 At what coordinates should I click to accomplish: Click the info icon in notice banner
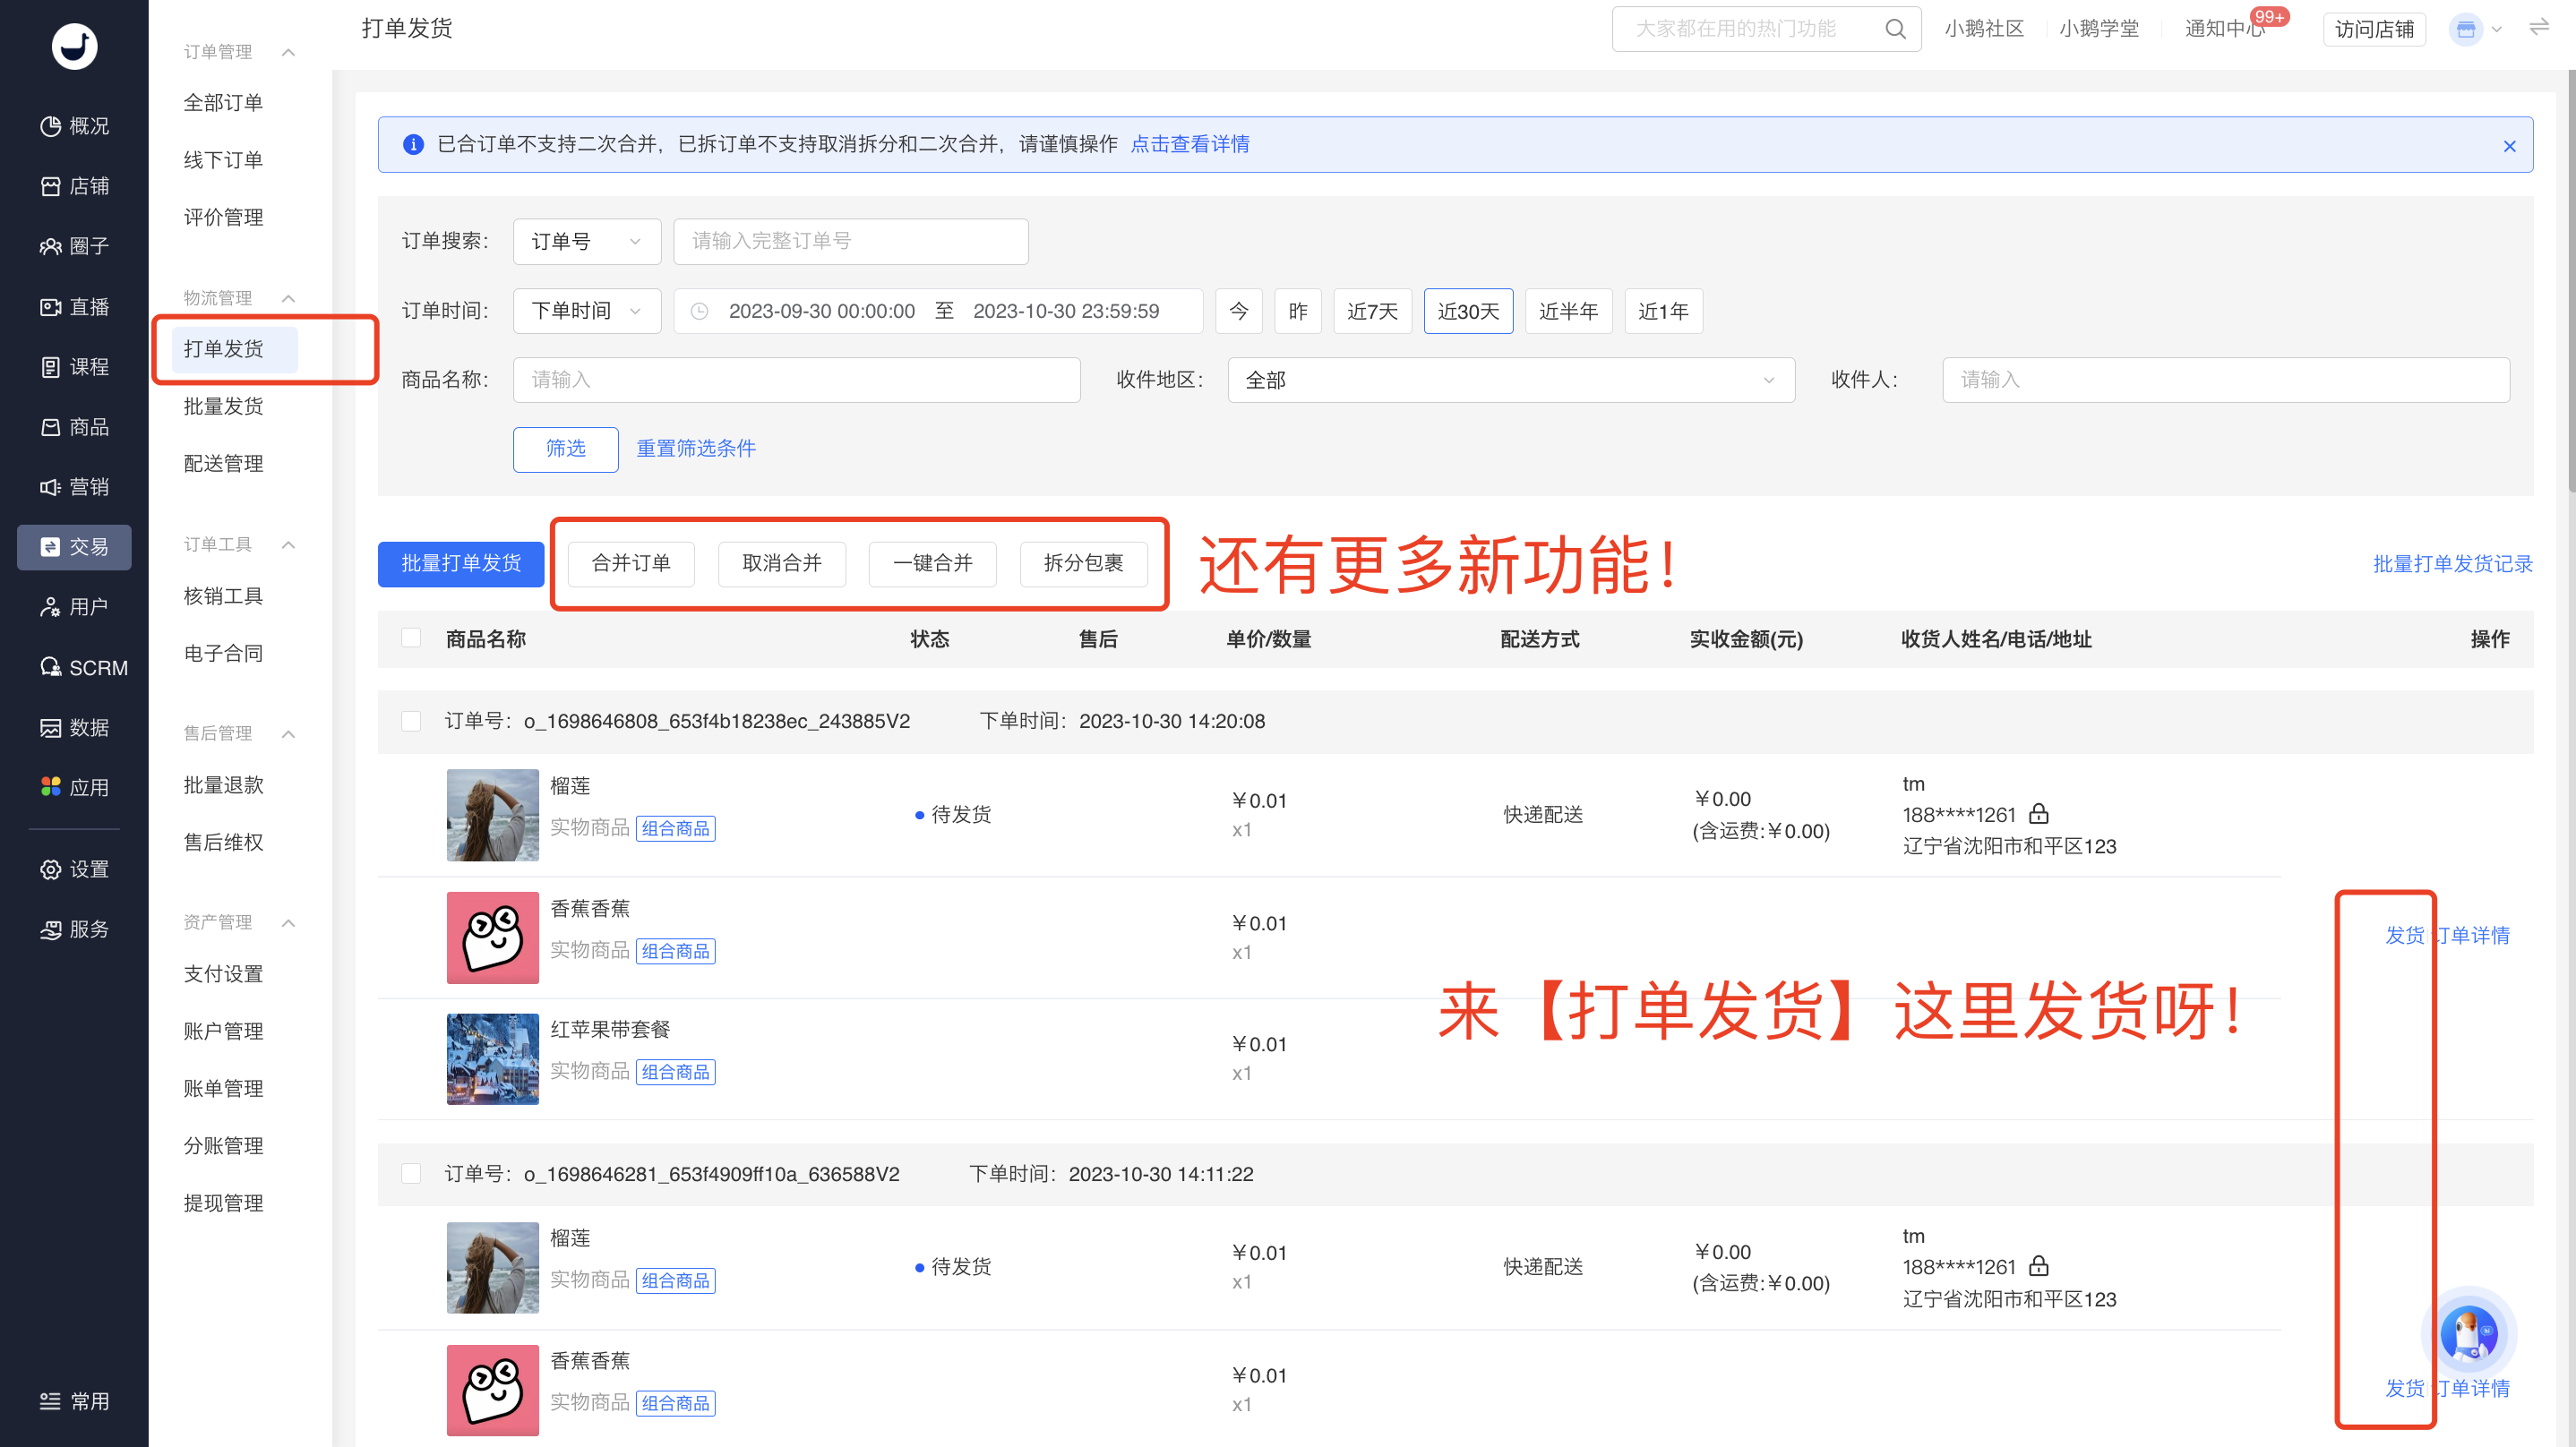[x=413, y=145]
